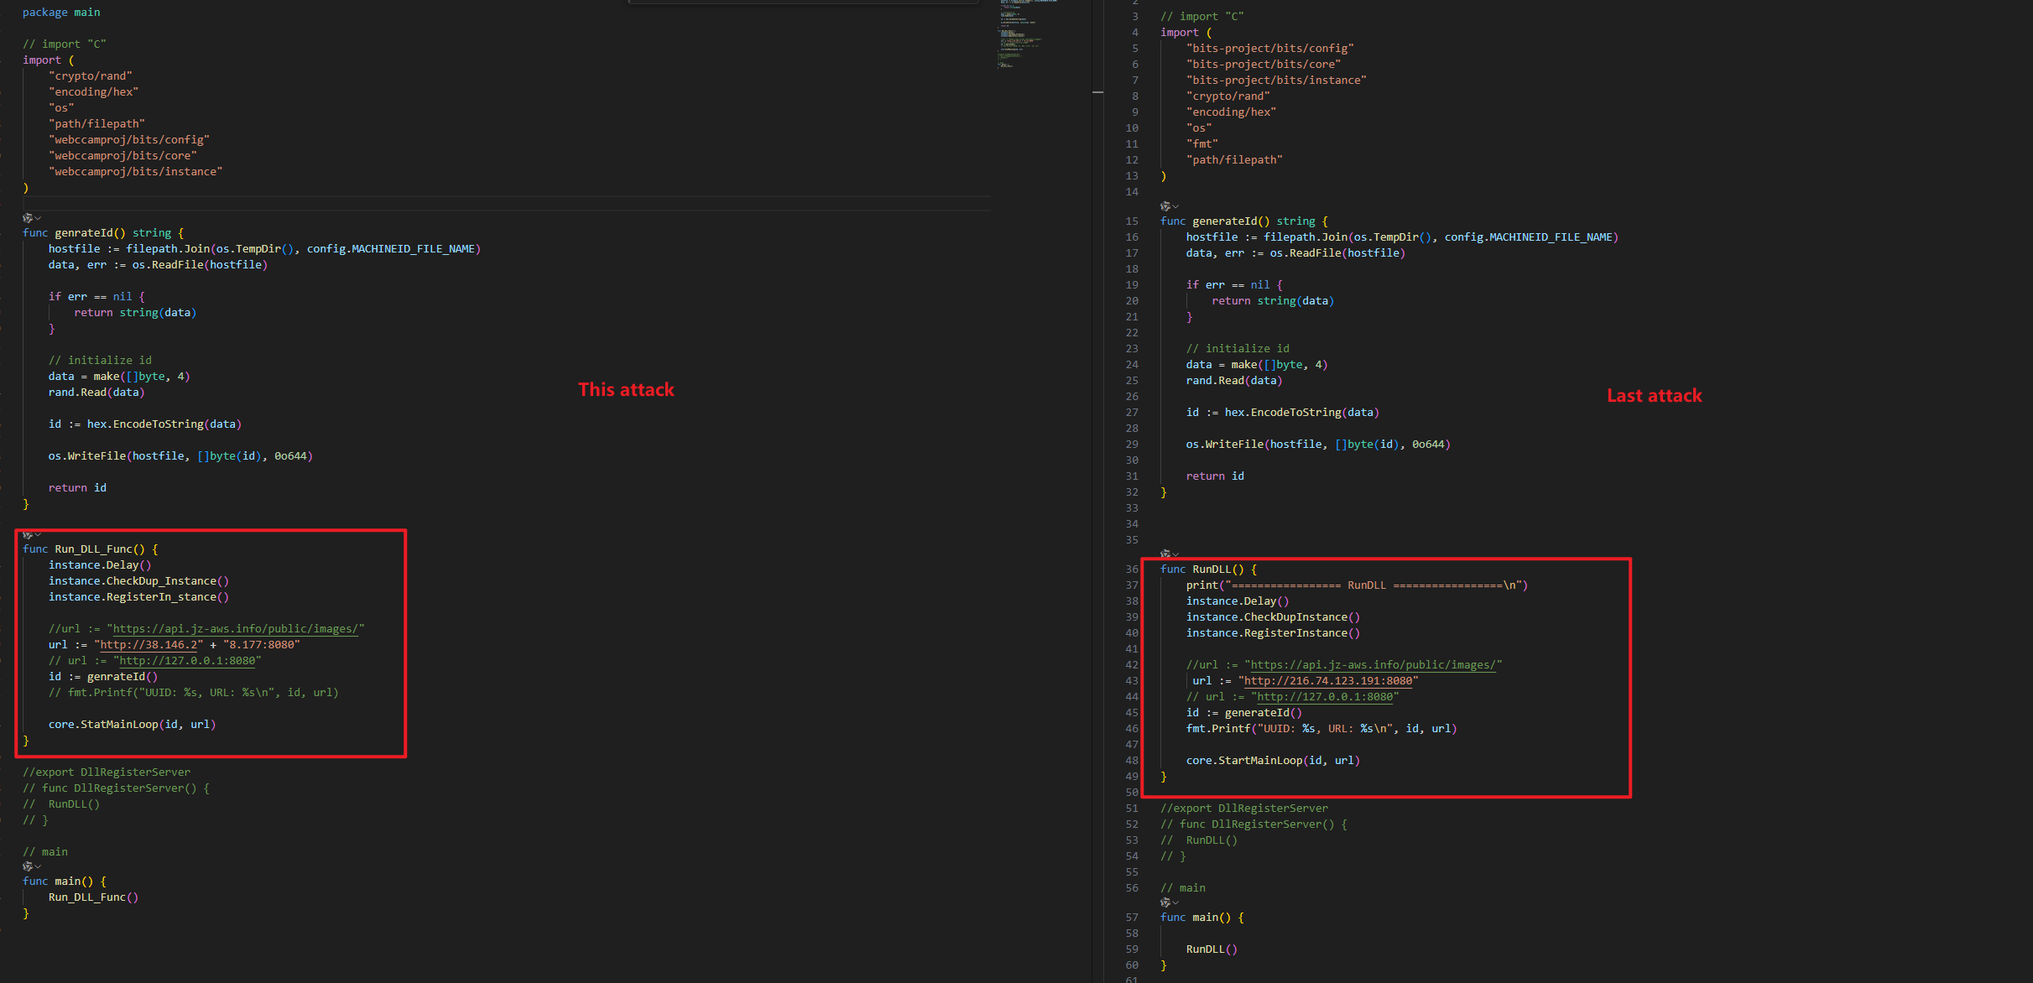Viewport: 2033px width, 983px height.
Task: Click the AI code lens icon above generateId on right
Action: tap(1165, 206)
